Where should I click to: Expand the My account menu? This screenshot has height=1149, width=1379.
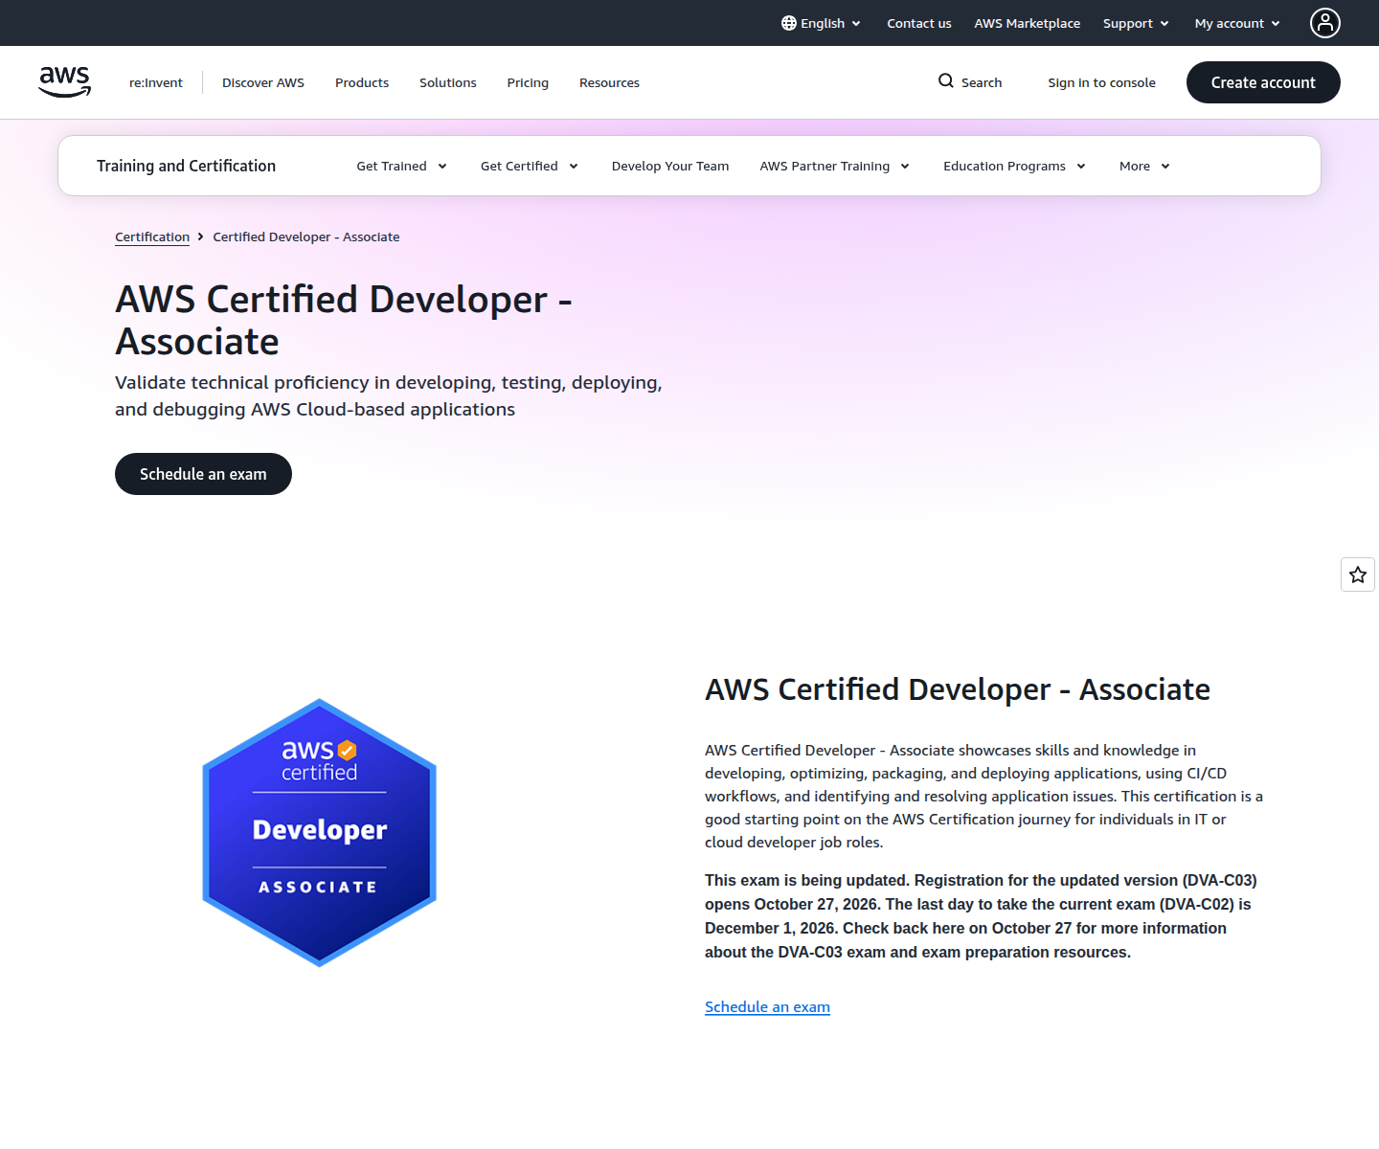pos(1237,23)
